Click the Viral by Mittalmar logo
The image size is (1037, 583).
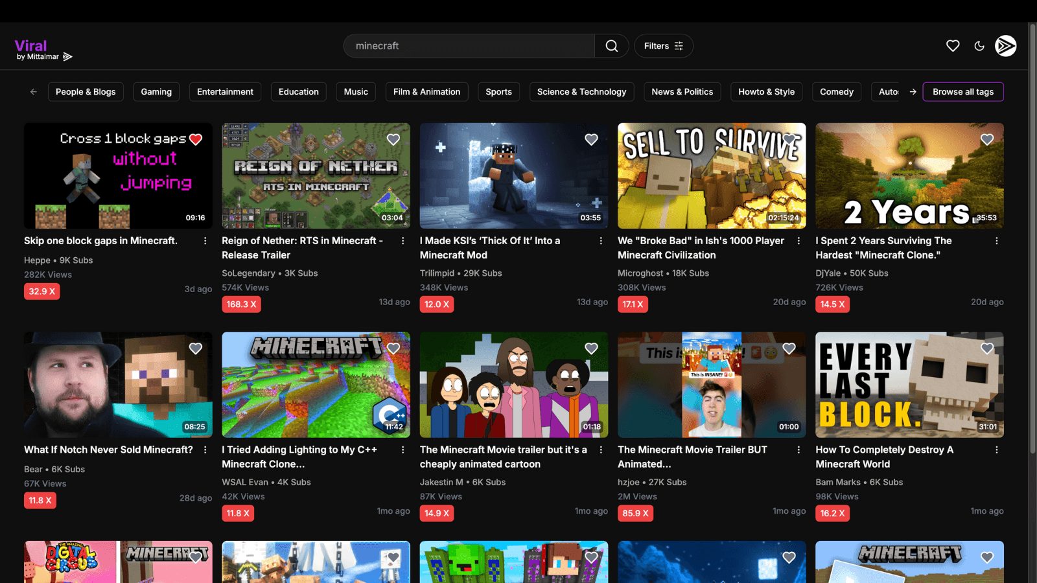43,49
